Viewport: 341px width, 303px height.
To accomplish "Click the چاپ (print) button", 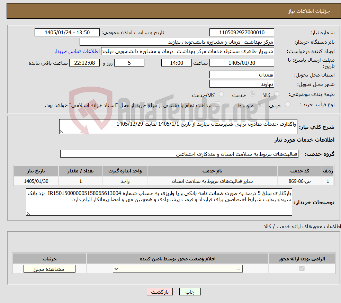I will (x=190, y=292).
